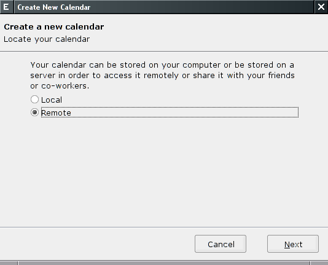Viewport: 328px width, 265px height.
Task: Click the word 'computer' in the description
Action: [x=201, y=65]
